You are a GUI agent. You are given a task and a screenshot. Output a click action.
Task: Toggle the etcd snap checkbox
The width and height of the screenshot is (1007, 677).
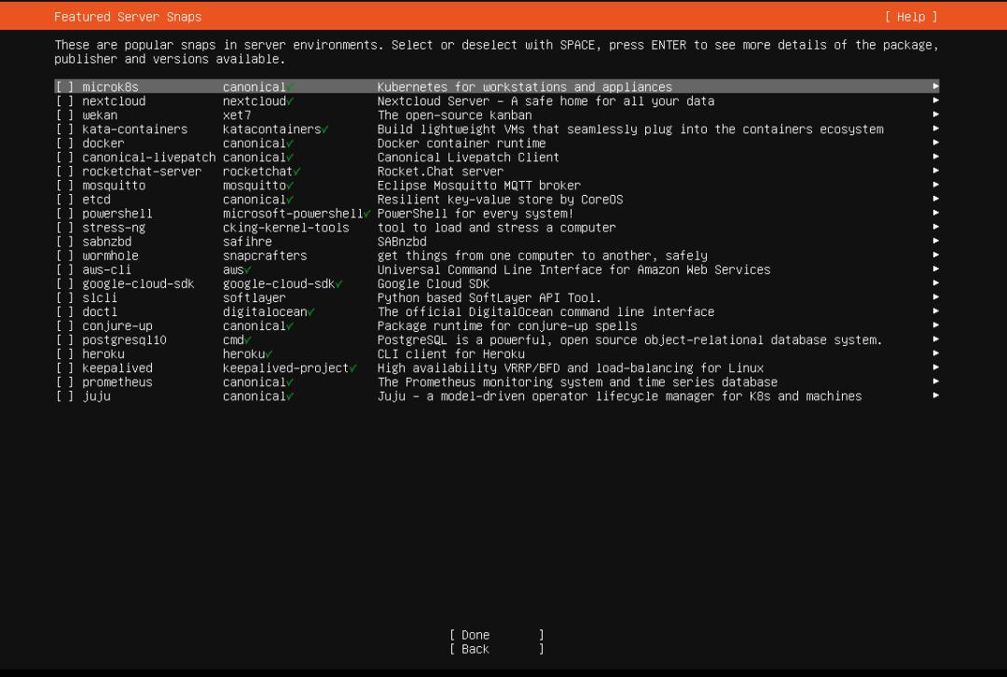pos(64,200)
